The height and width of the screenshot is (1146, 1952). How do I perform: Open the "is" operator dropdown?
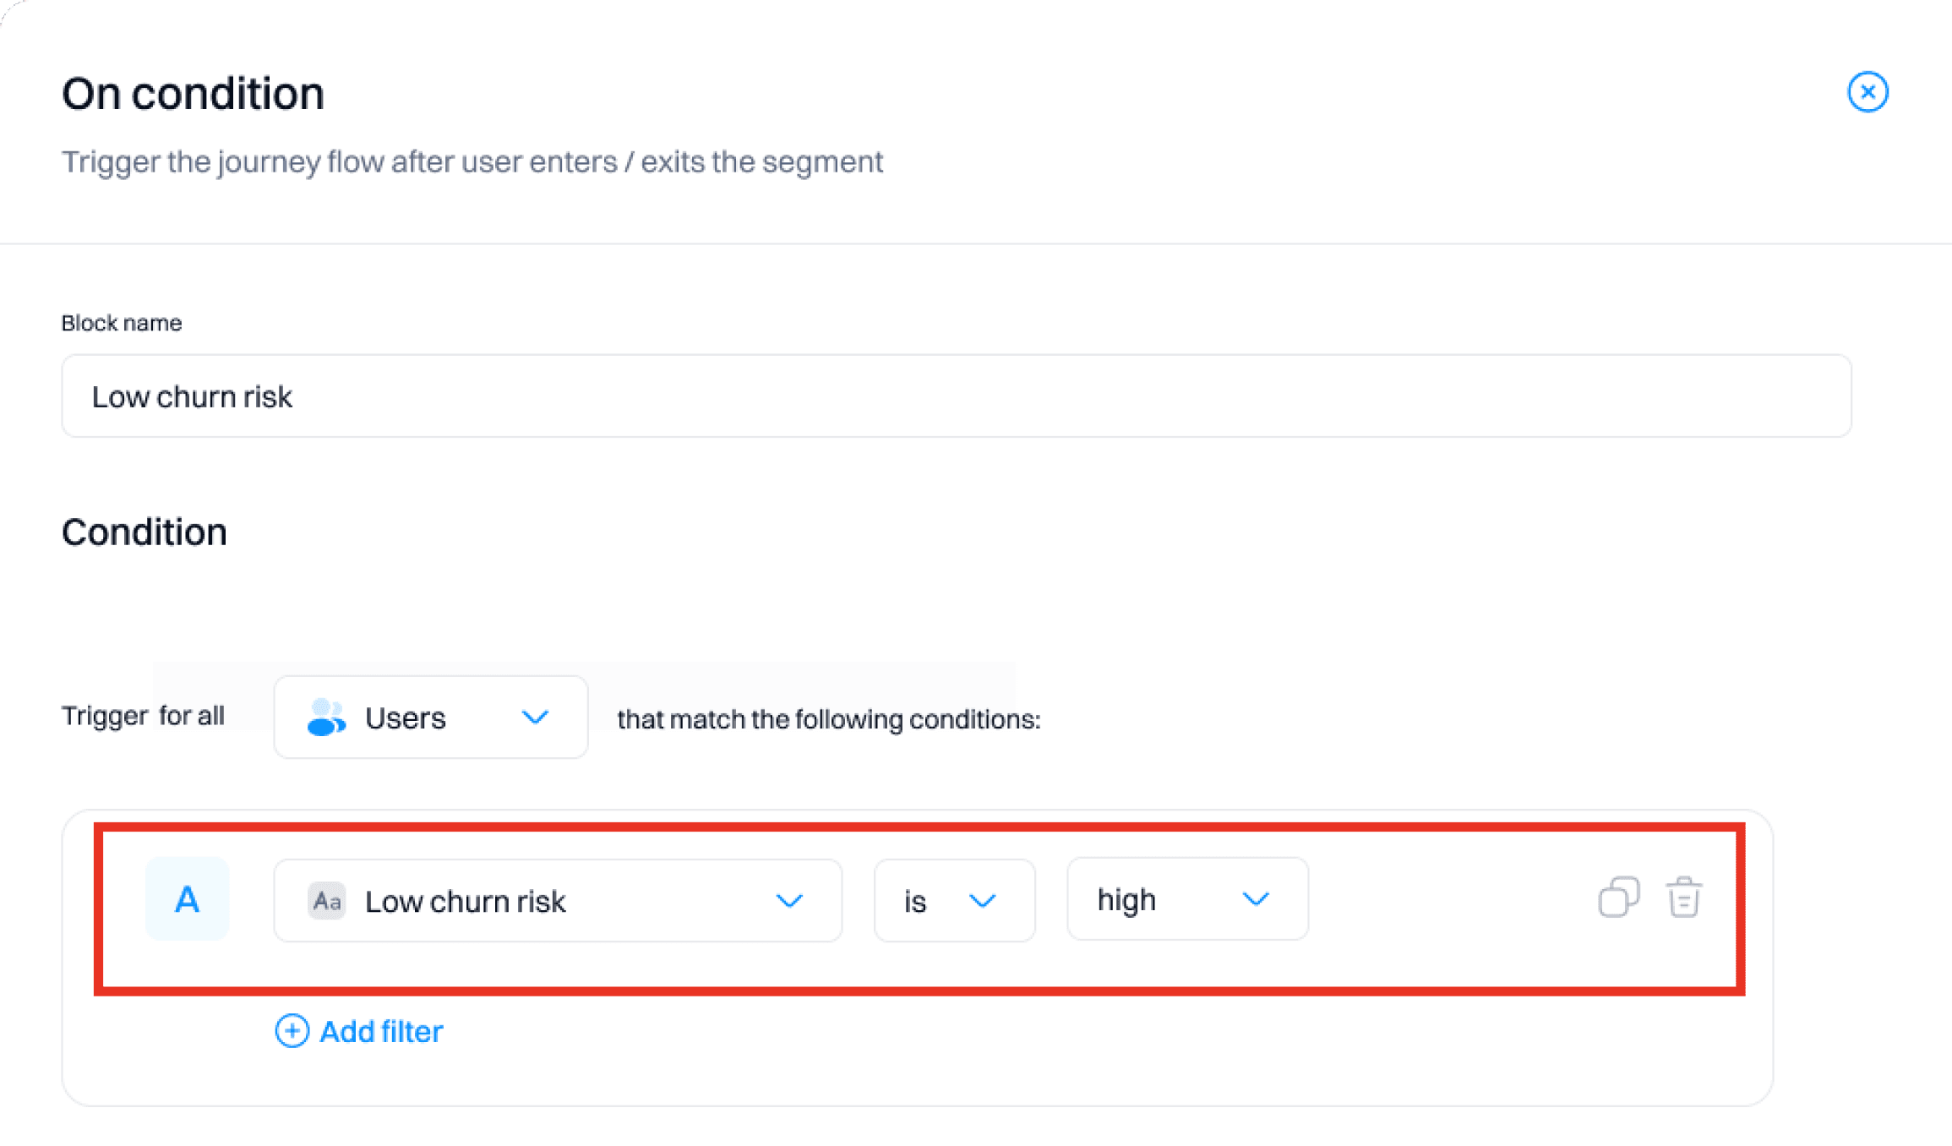coord(954,901)
